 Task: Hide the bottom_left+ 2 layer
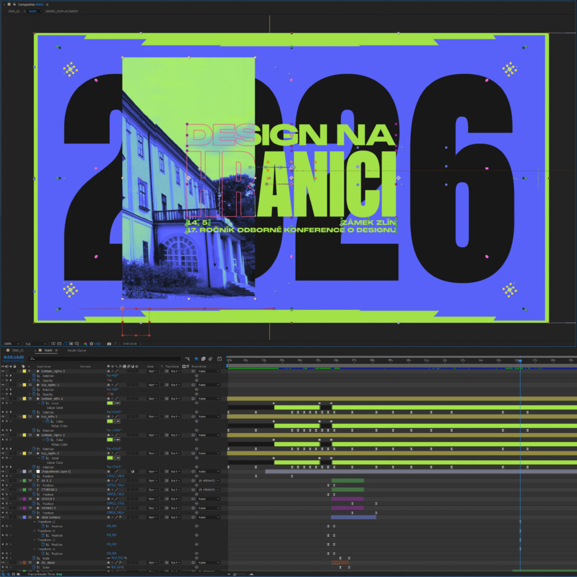(x=3, y=398)
